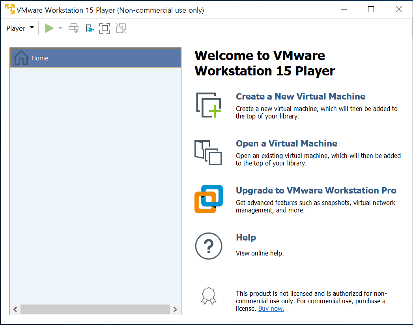Click Upgrade to VMware Workstation Pro heading

click(316, 190)
